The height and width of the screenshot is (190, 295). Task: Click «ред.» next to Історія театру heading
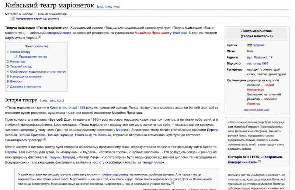44,101
